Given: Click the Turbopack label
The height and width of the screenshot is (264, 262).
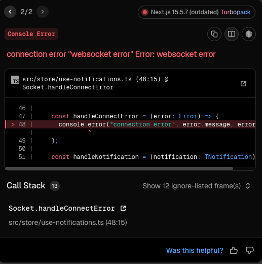Looking at the screenshot, I should pyautogui.click(x=236, y=12).
